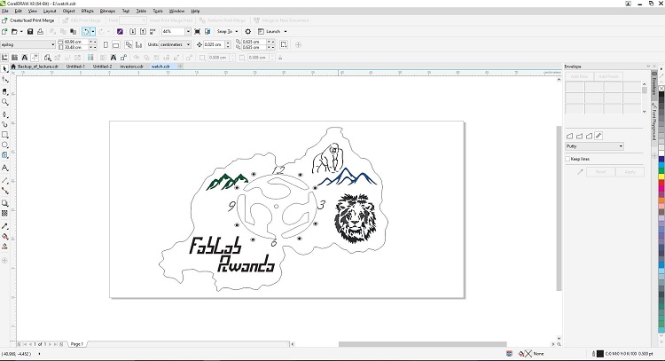
Task: Click the nudge distance 0.025 cm field
Action: [x=214, y=44]
